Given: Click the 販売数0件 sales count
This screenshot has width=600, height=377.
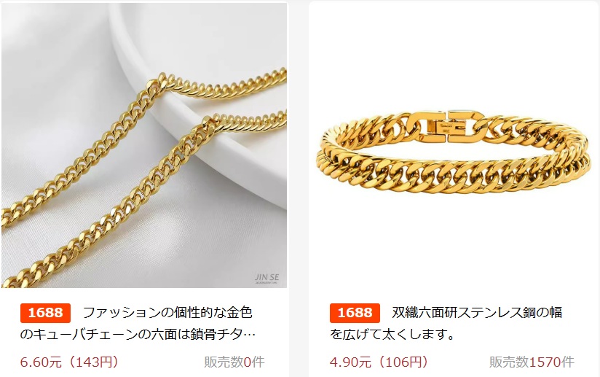Looking at the screenshot, I should pos(234,362).
